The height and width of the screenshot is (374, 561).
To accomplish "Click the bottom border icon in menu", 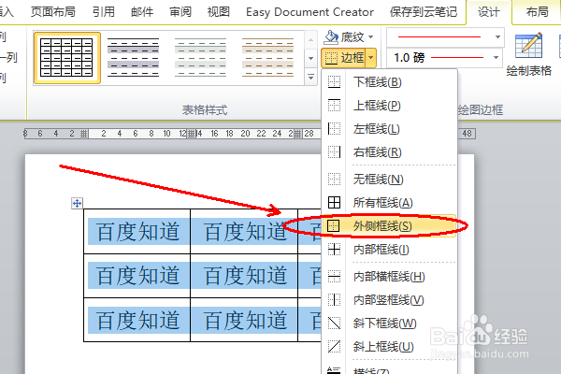I will coord(334,82).
